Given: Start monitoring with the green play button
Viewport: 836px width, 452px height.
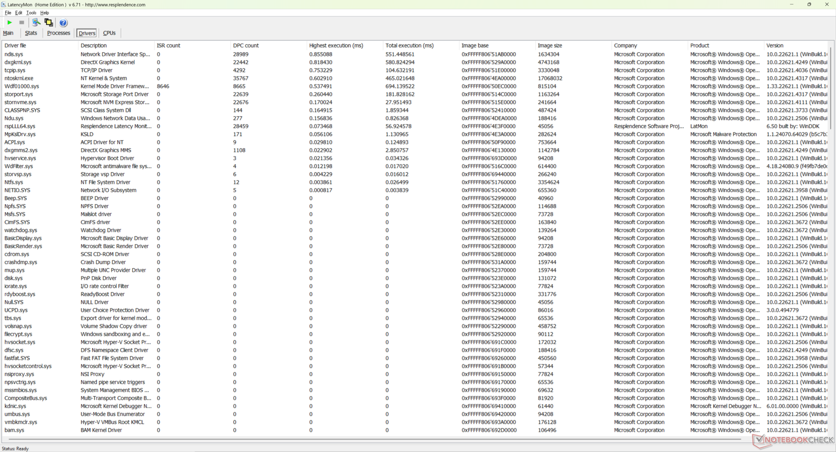Looking at the screenshot, I should [10, 23].
